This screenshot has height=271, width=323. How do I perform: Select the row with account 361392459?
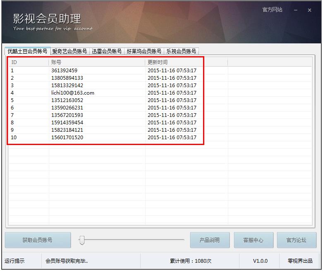64,71
